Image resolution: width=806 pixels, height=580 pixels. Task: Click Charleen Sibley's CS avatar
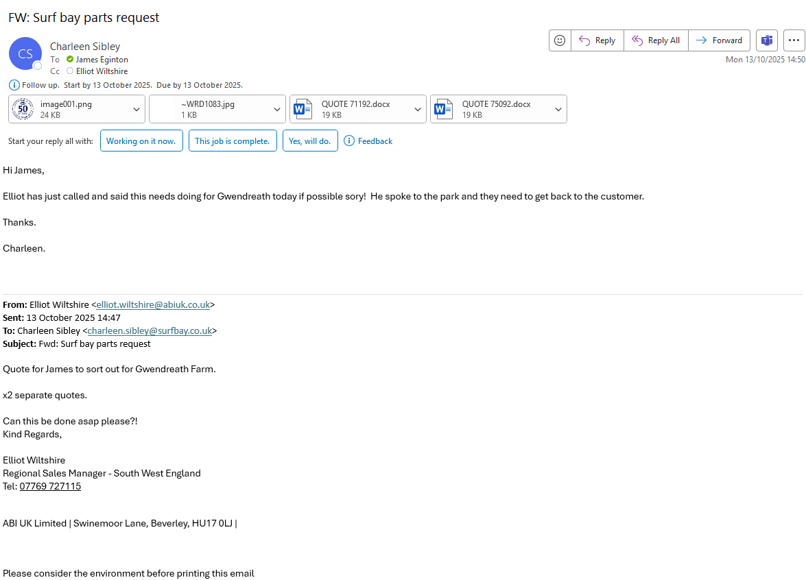[x=25, y=53]
